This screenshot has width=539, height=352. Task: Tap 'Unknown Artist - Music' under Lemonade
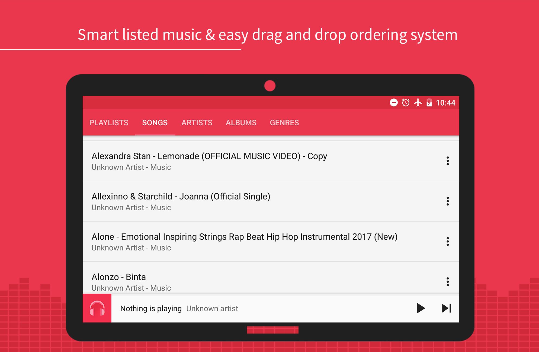(x=131, y=167)
